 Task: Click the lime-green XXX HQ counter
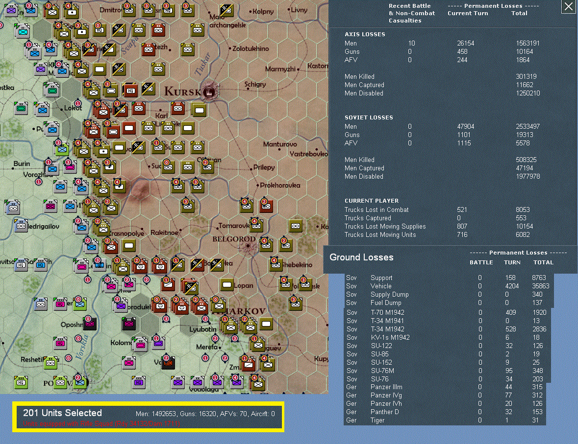tap(21, 382)
